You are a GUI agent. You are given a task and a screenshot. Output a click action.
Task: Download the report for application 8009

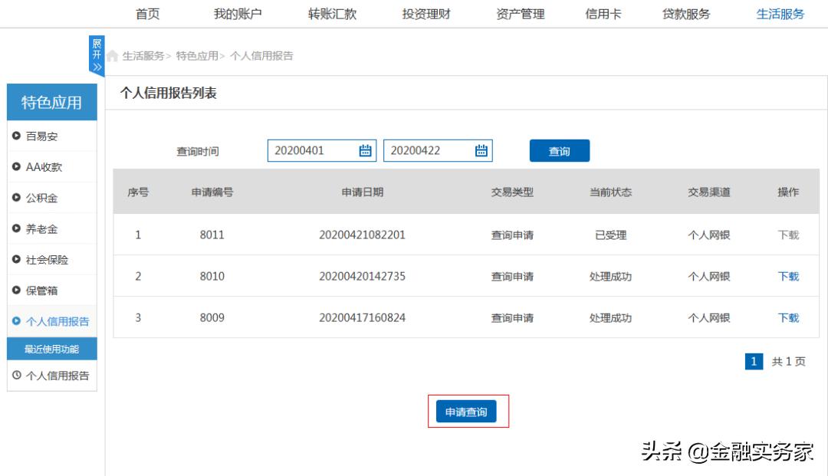pyautogui.click(x=787, y=318)
